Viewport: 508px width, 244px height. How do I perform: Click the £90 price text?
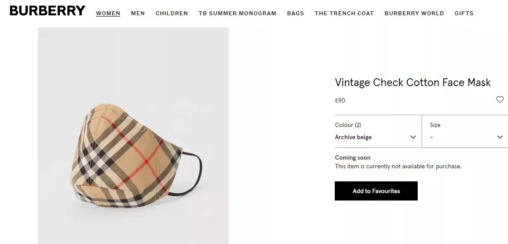coord(340,100)
